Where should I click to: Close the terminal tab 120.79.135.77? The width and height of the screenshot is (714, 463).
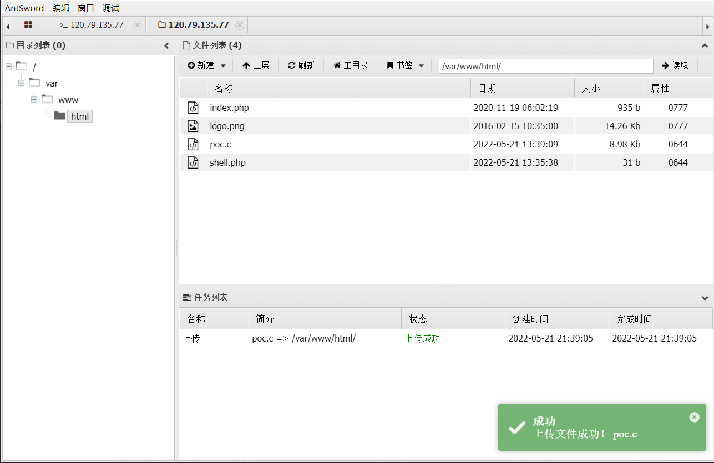pos(138,25)
